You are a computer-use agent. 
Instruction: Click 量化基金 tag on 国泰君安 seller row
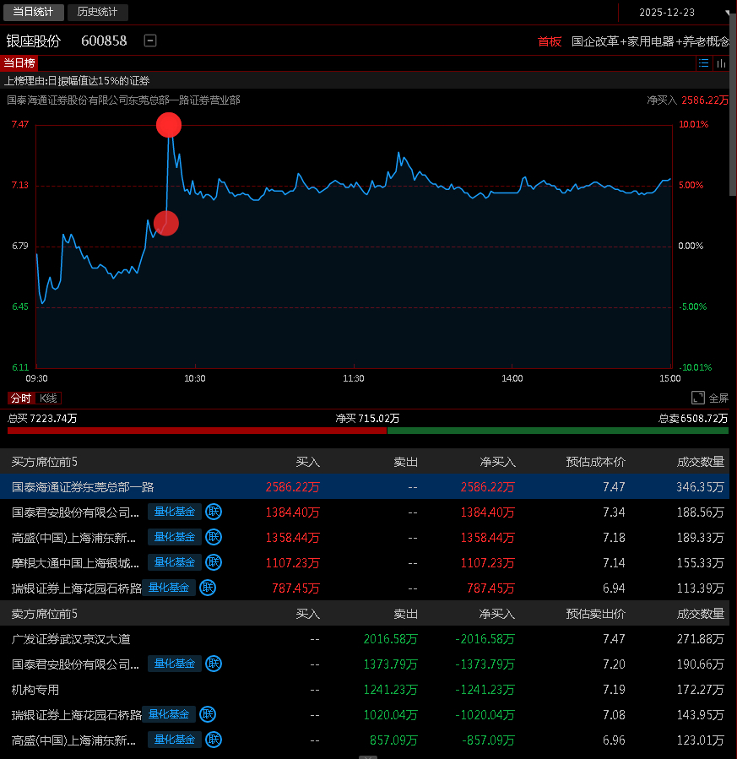174,664
